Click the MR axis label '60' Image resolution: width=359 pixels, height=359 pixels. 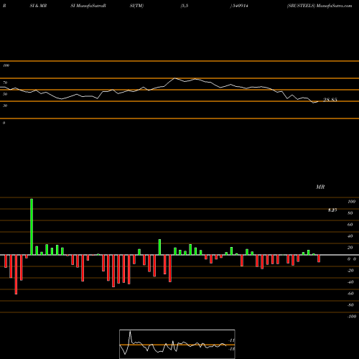(x=350, y=225)
